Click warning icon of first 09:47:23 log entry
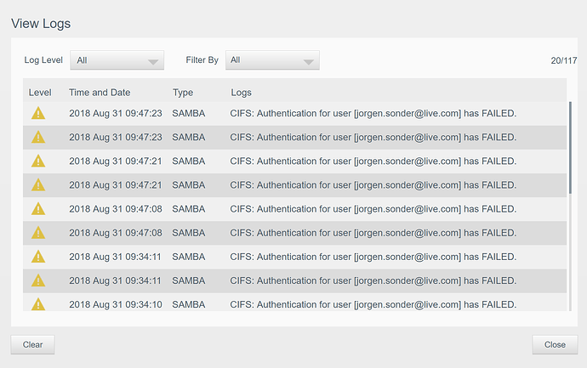587x368 pixels. tap(38, 113)
